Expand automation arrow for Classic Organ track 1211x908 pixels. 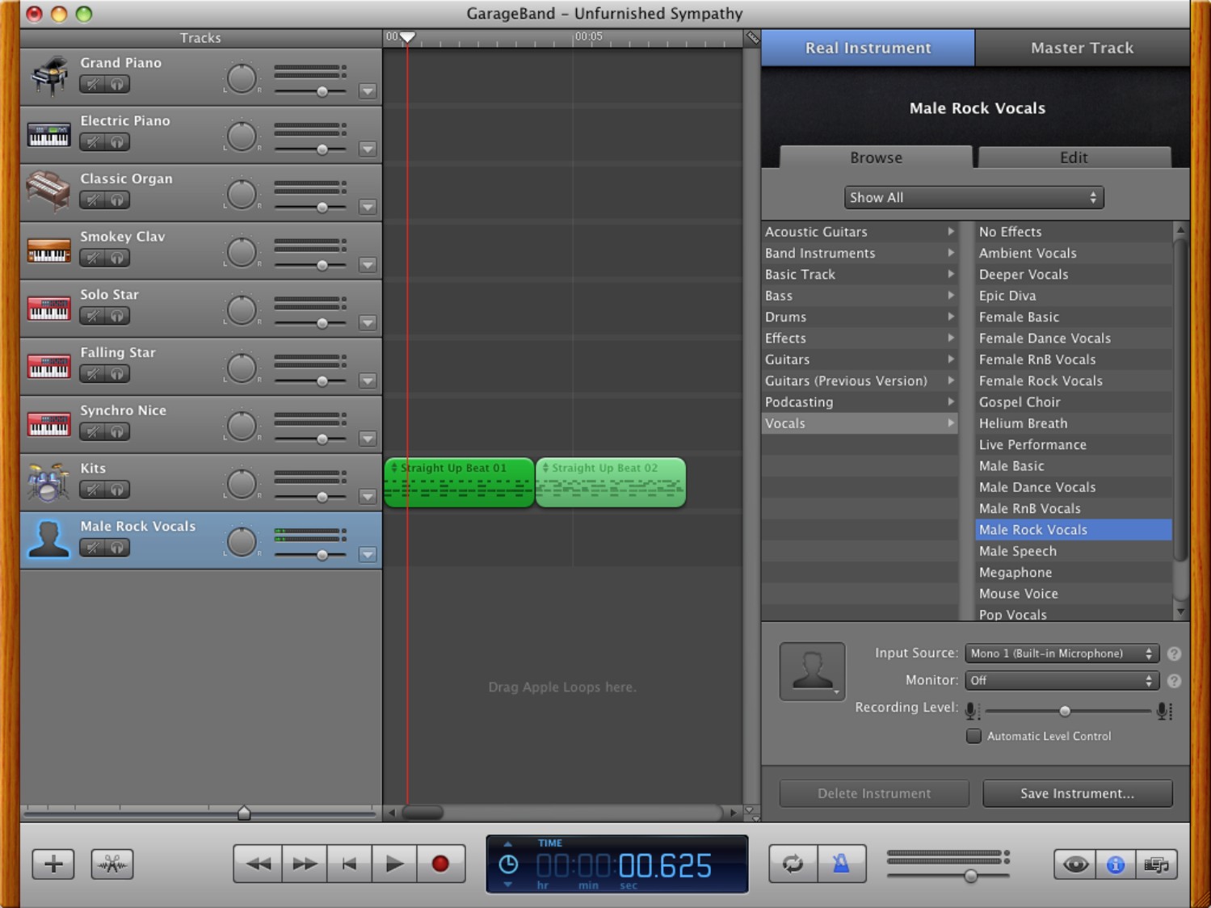[x=368, y=207]
